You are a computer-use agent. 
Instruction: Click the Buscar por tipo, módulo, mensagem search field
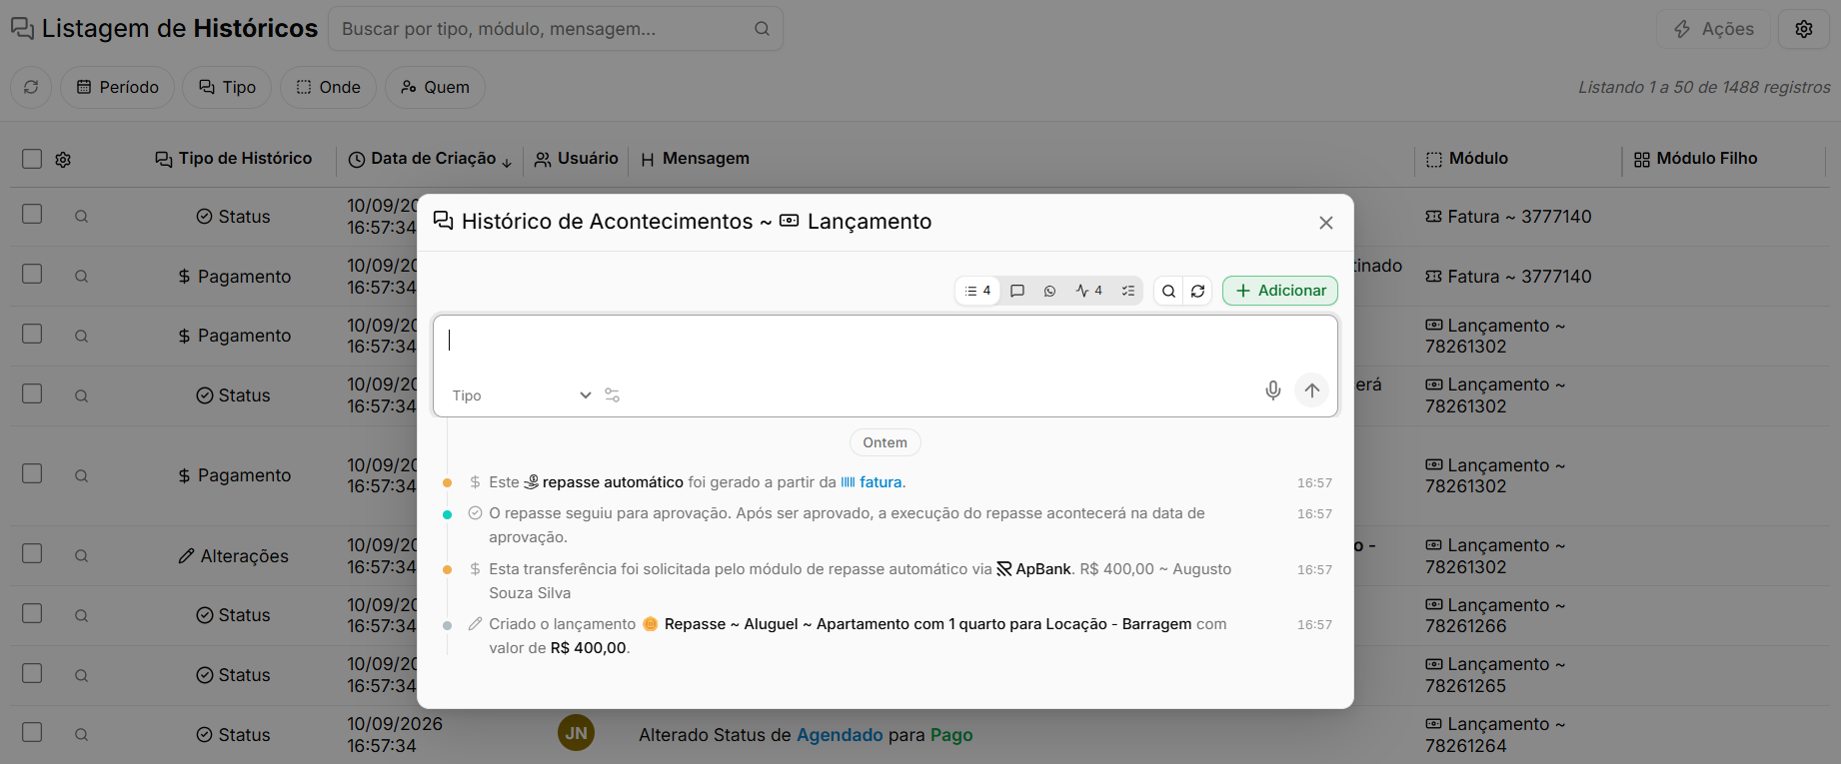point(555,29)
